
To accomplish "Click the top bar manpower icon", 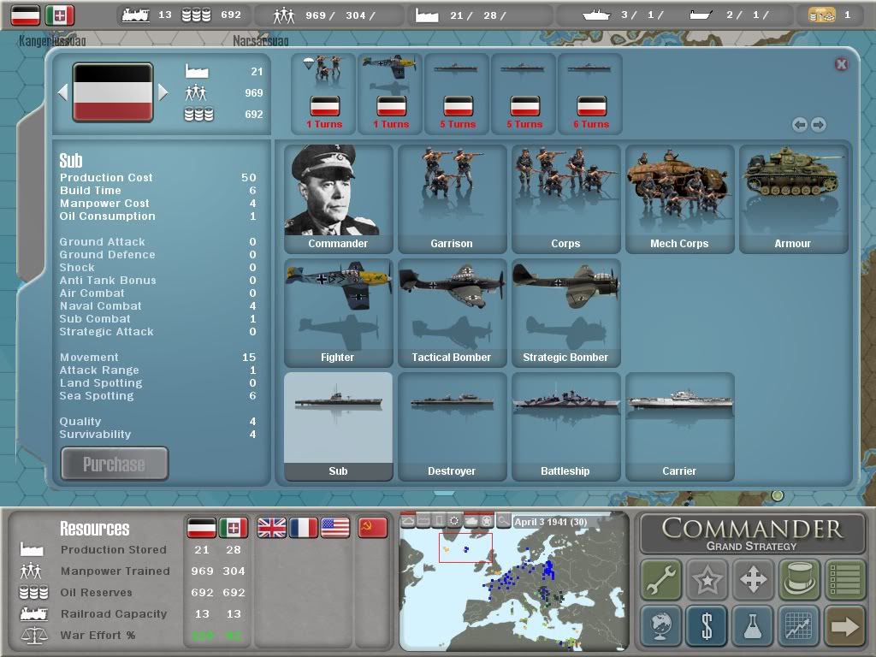I will point(284,15).
